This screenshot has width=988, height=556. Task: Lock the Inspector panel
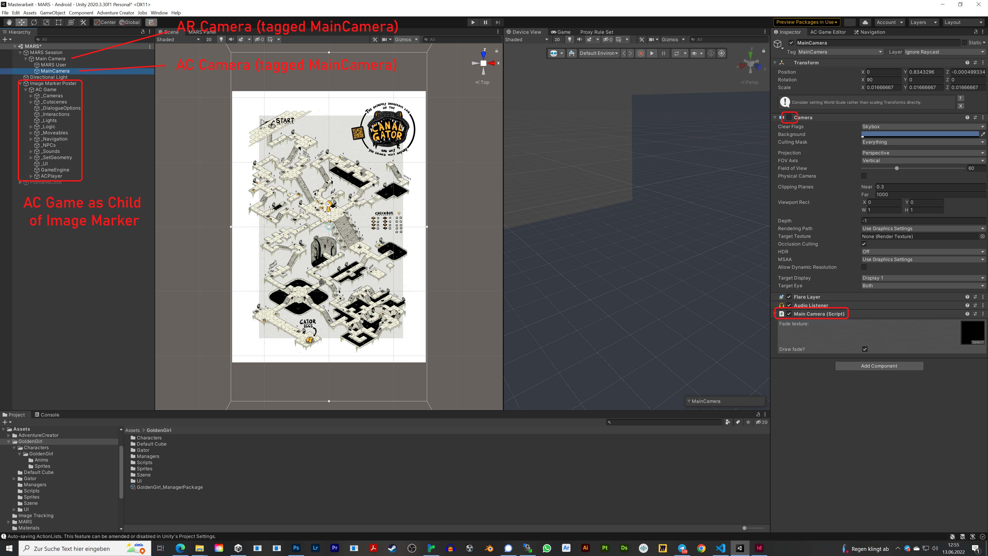[x=976, y=32]
